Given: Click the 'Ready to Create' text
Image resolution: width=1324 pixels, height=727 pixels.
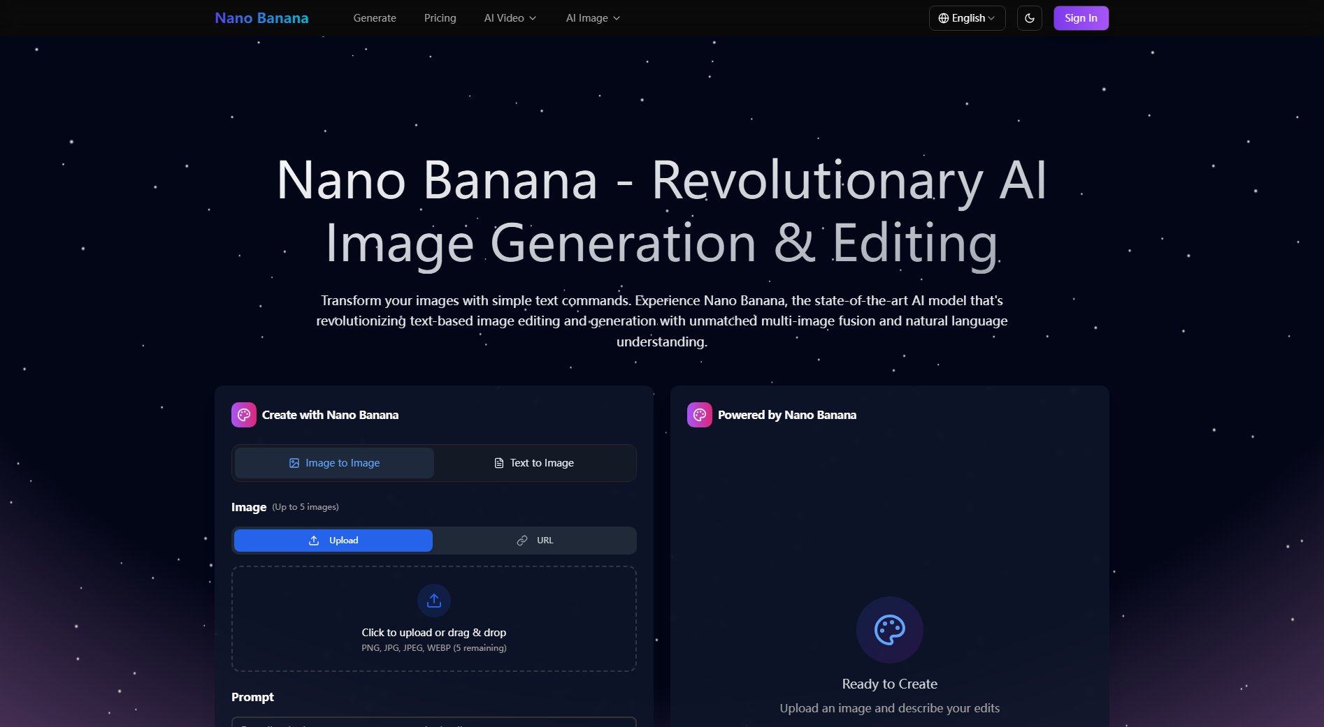Looking at the screenshot, I should [890, 684].
